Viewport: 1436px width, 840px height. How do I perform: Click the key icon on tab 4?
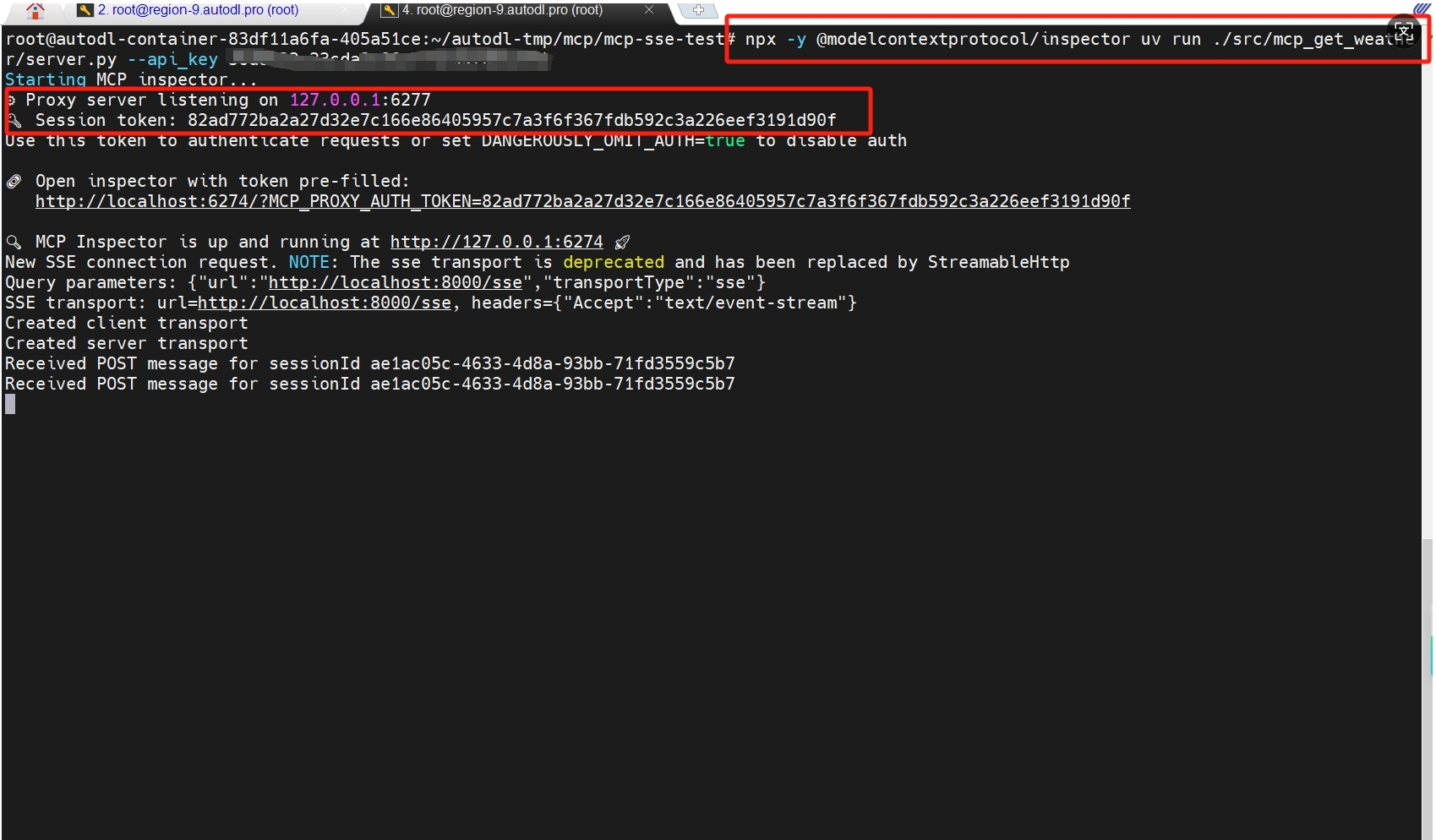pos(389,10)
